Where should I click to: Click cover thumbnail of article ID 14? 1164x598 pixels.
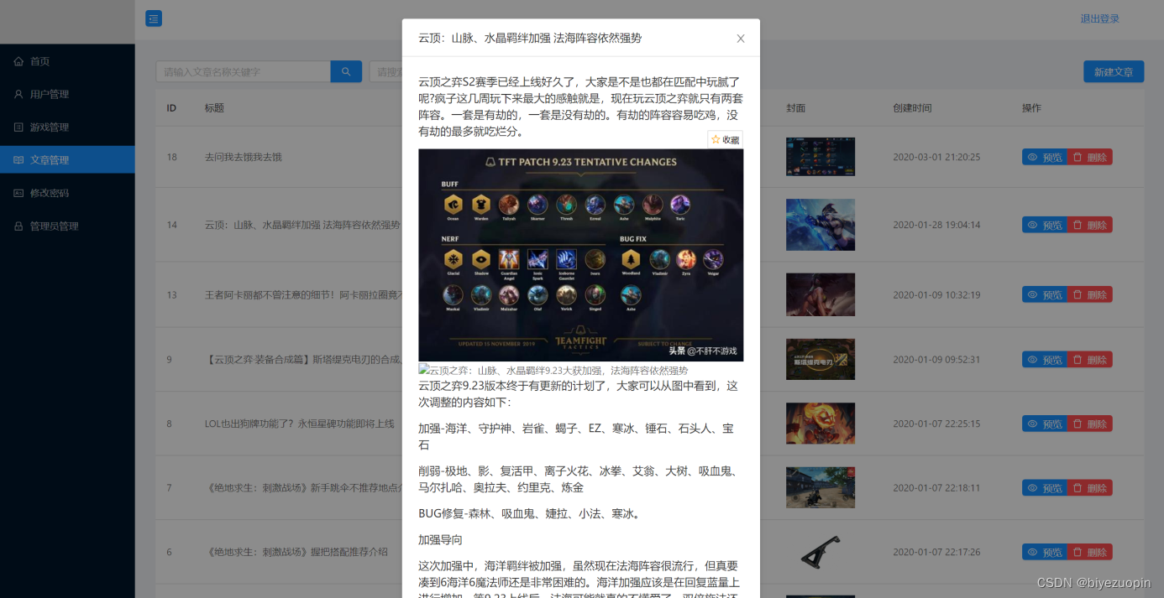[x=821, y=225]
